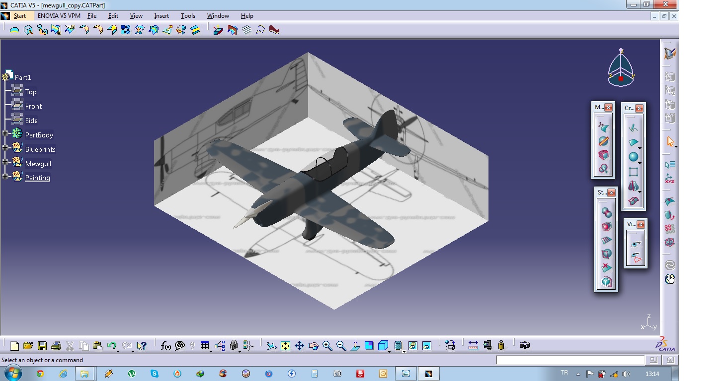Click the Zoom Out magnifier
Screen dimensions: 728x381
[x=341, y=346]
